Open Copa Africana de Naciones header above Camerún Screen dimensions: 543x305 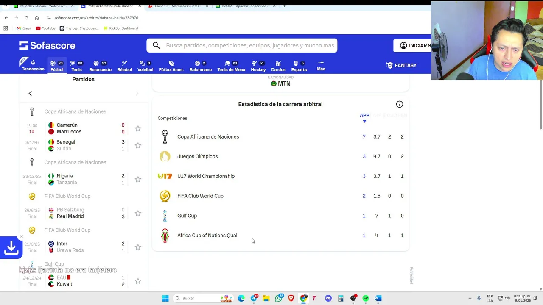pyautogui.click(x=75, y=111)
